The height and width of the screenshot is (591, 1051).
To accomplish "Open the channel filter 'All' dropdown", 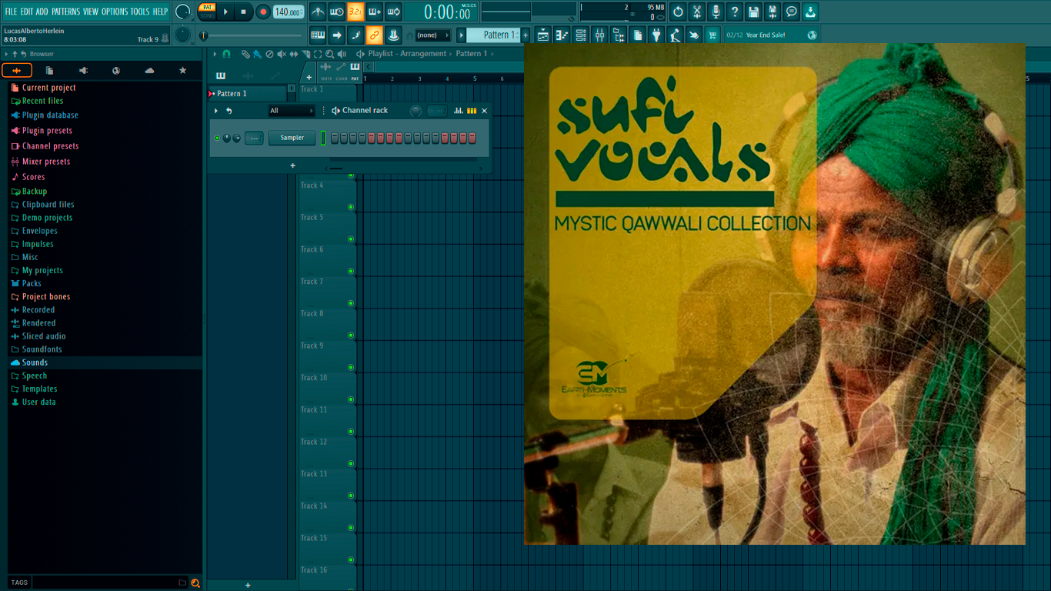I will click(292, 111).
